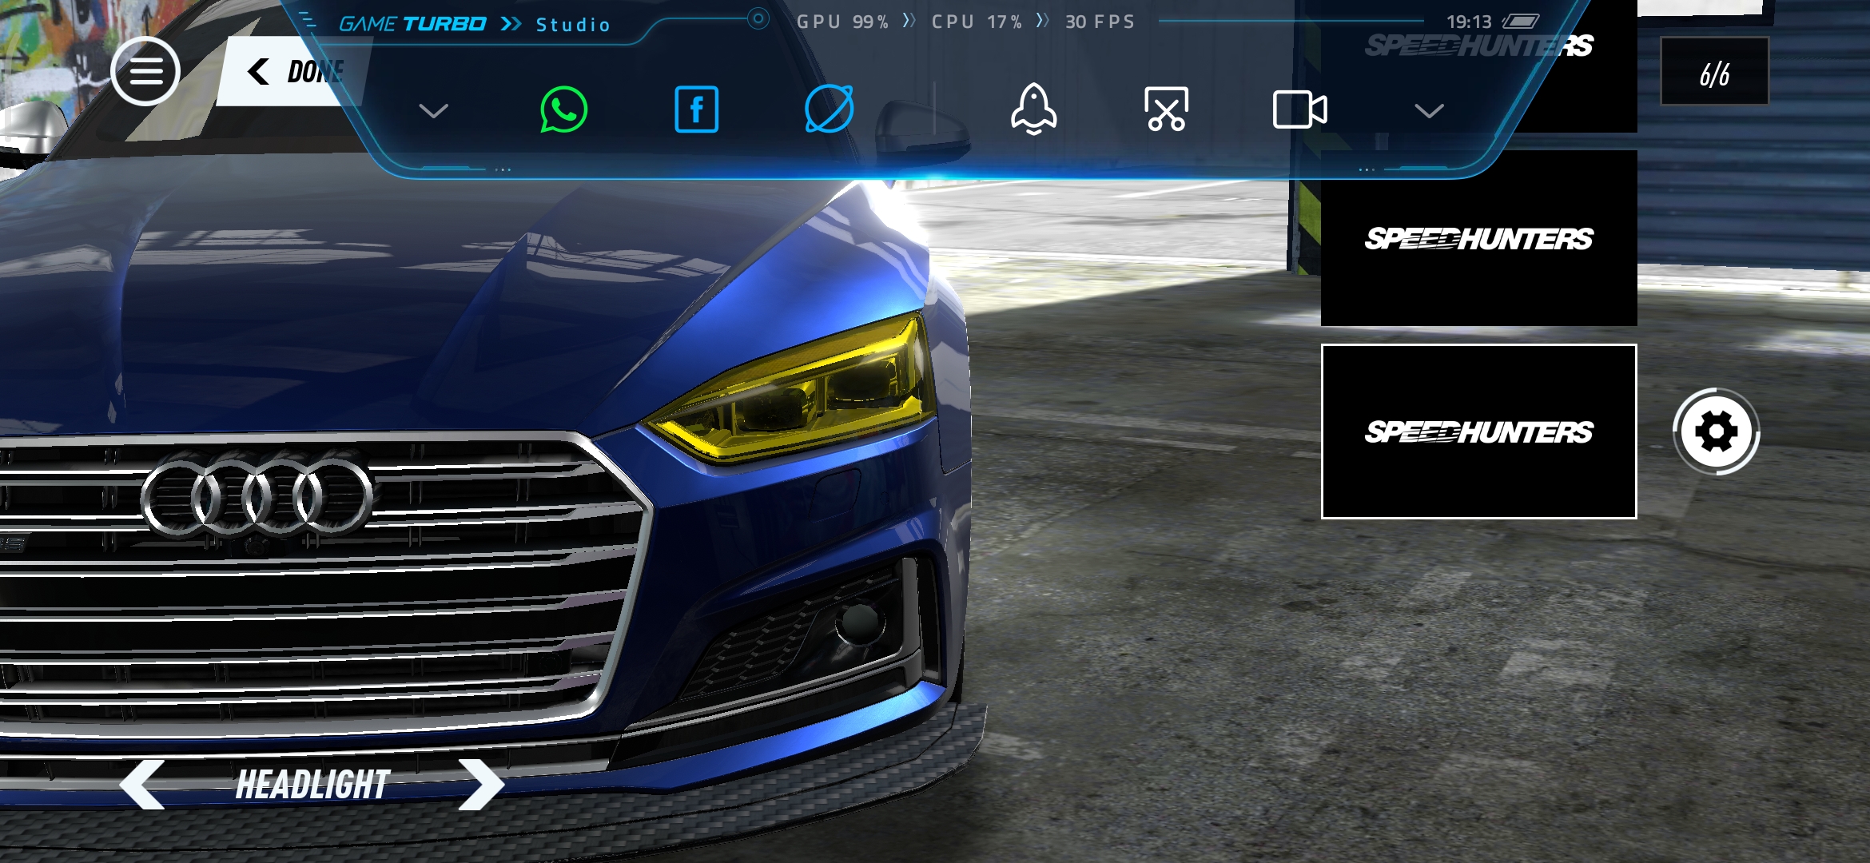Select the middle Speedhunters decal thumbnail
Image resolution: width=1870 pixels, height=863 pixels.
[1478, 238]
